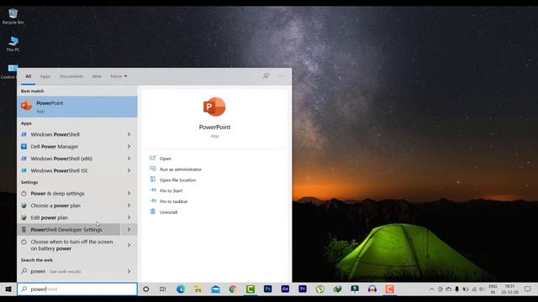The image size is (538, 302).
Task: Open Mail app from taskbar
Action: tap(215, 289)
